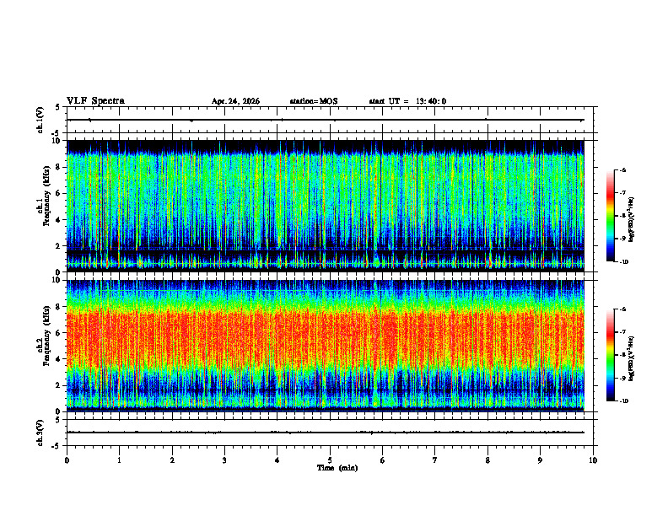Click the green noise region in ch.1 spectrogram
The width and height of the screenshot is (668, 516).
(326, 187)
